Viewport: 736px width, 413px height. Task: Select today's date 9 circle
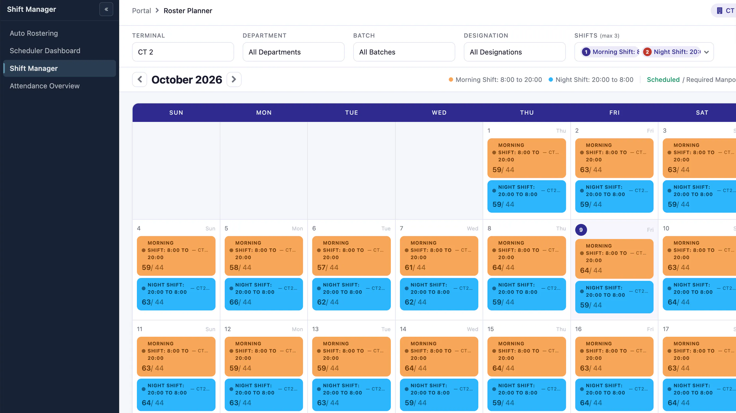pyautogui.click(x=581, y=230)
